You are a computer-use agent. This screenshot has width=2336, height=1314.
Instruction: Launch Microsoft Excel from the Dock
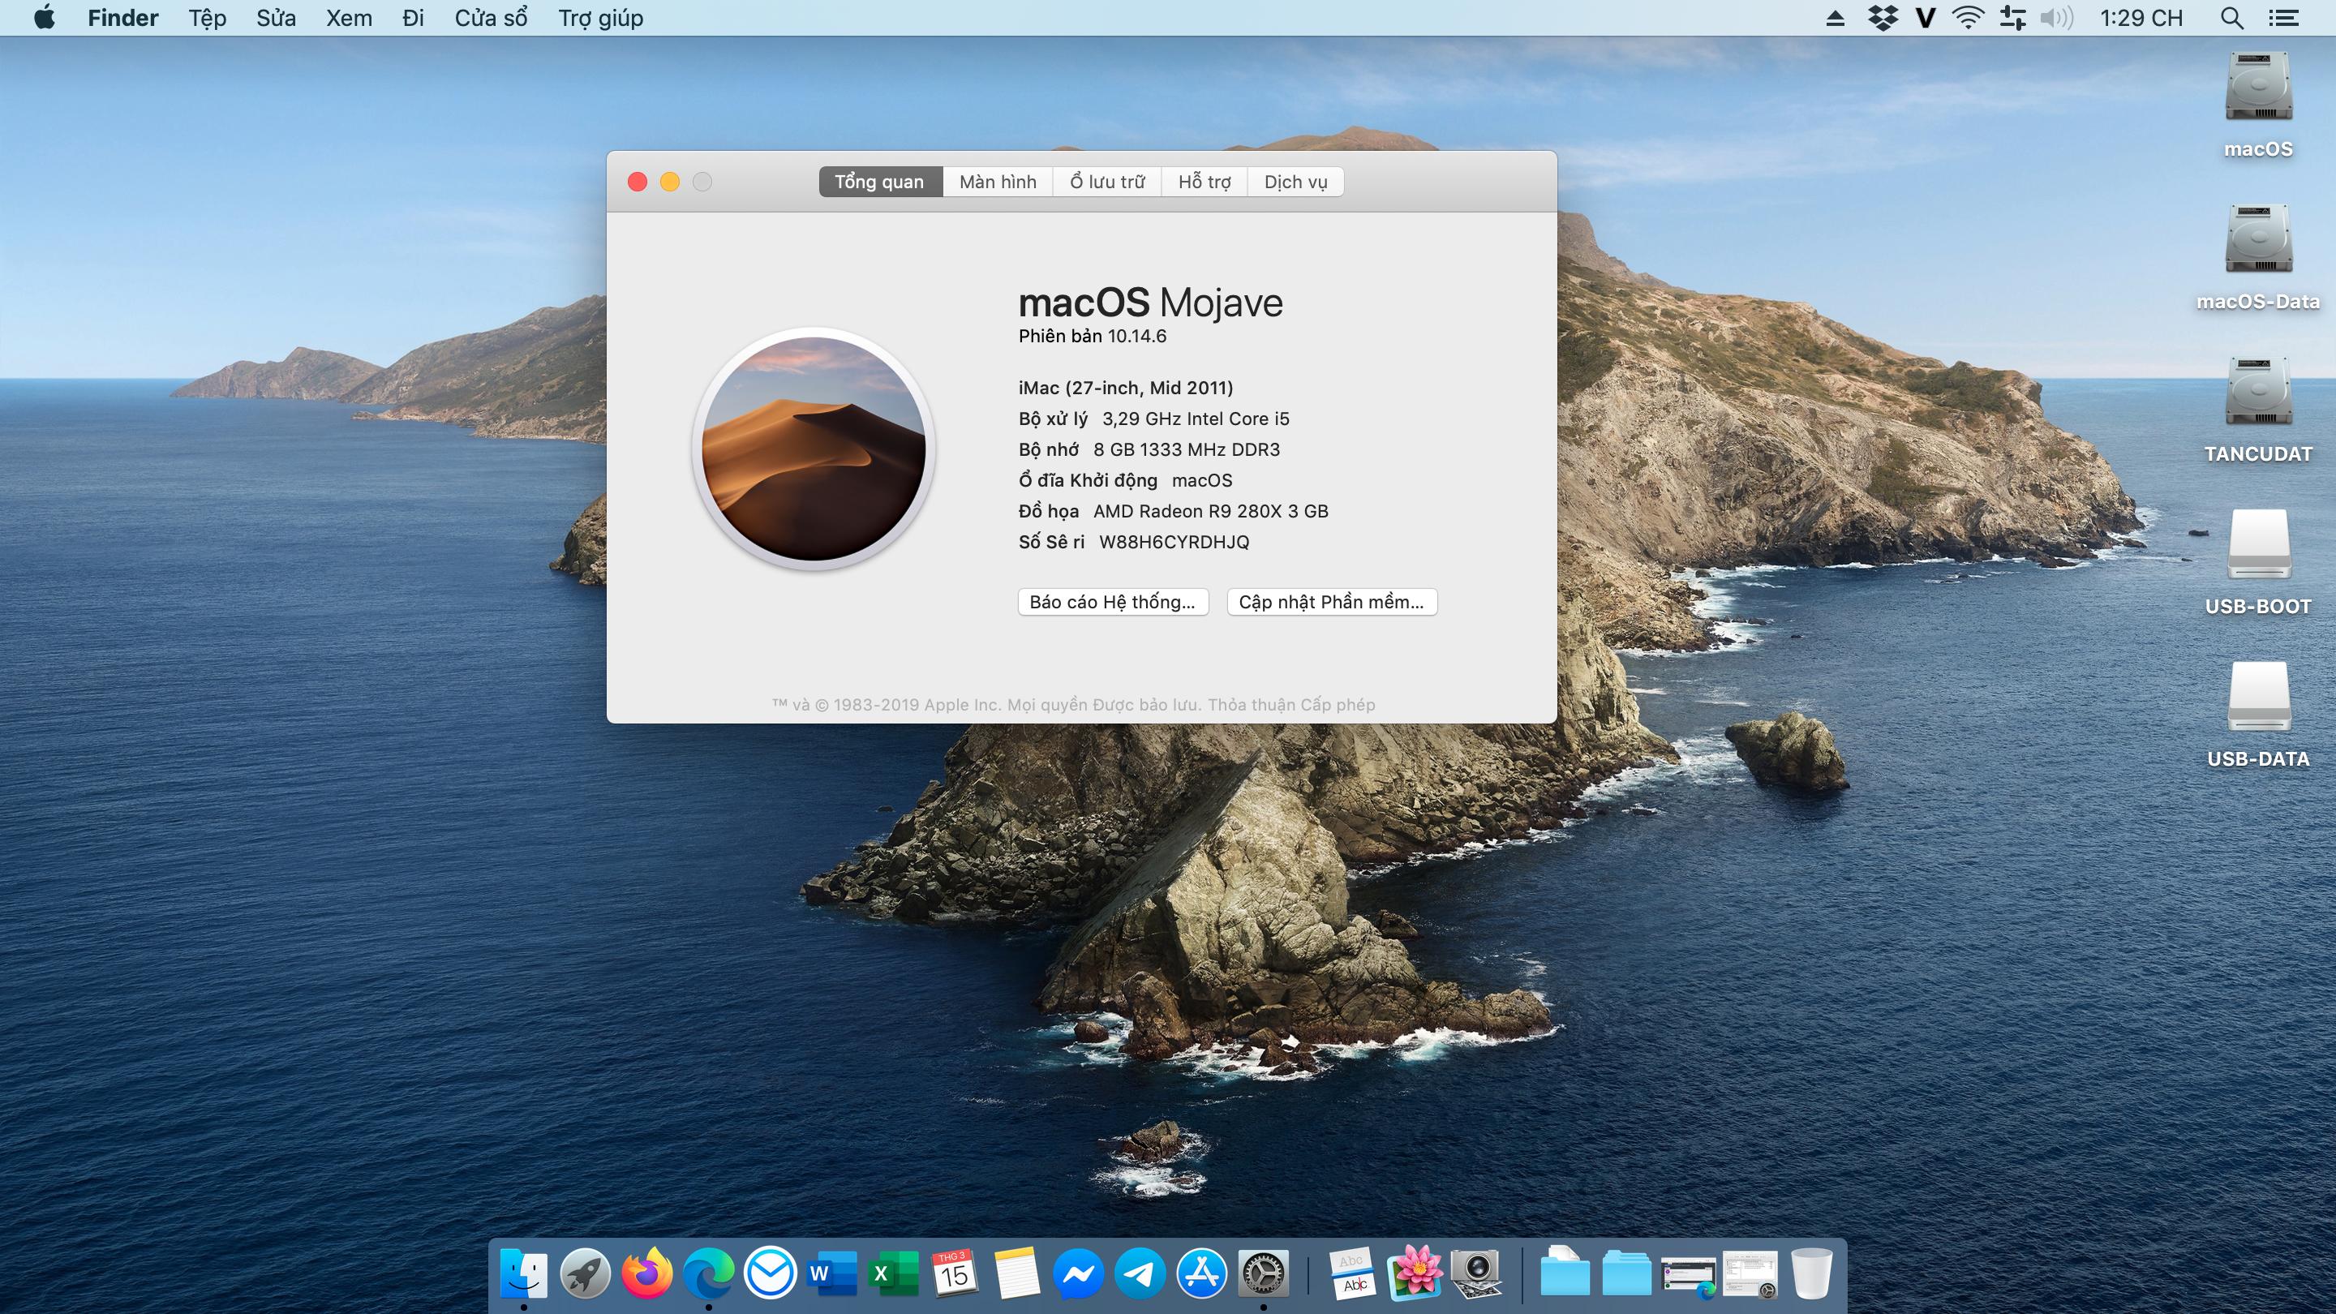coord(893,1274)
